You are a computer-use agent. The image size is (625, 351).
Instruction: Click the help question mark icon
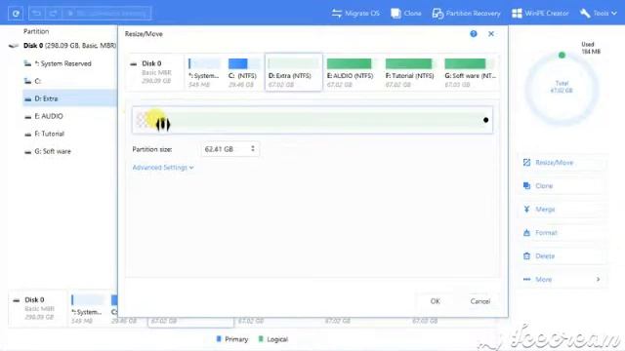[x=473, y=34]
